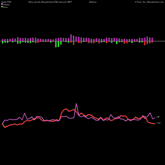The image size is (165, 165).
Task: Click the tallest magenta volume bar
Action: pos(71,38)
